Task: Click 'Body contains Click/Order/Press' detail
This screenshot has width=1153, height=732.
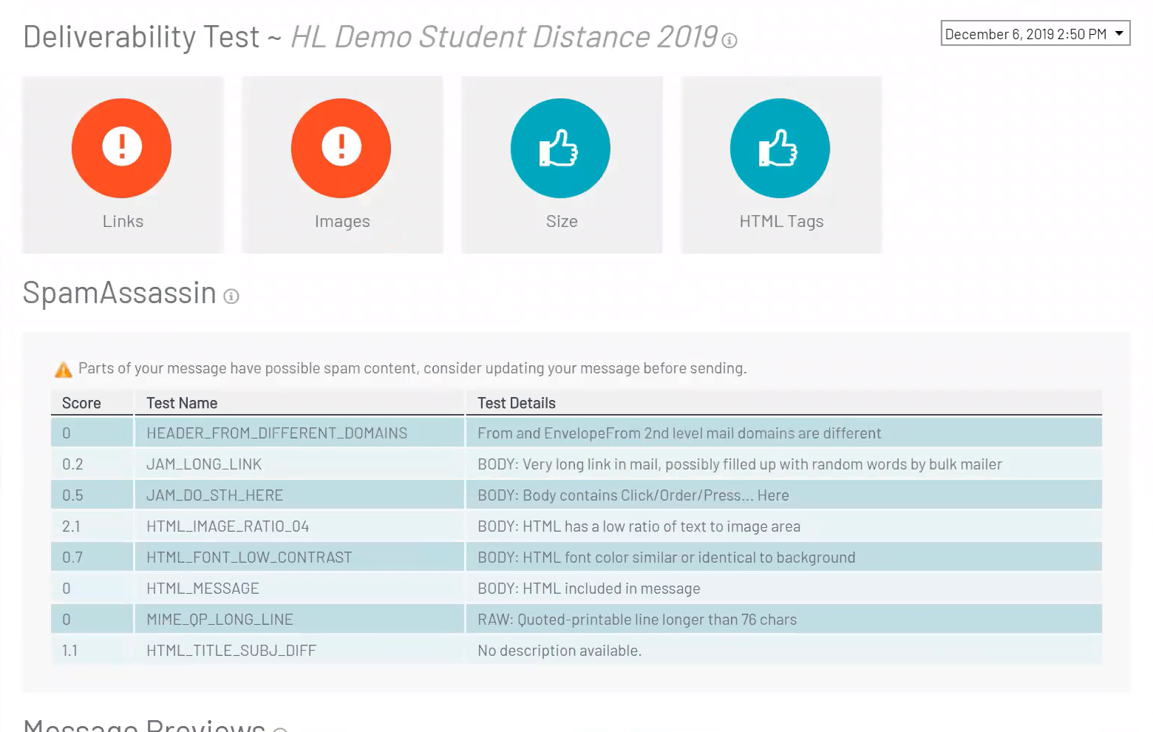Action: [633, 495]
